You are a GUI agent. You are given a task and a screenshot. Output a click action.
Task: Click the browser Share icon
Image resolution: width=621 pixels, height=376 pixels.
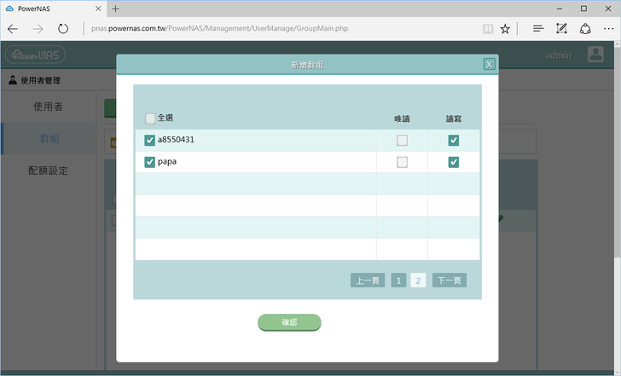(585, 28)
